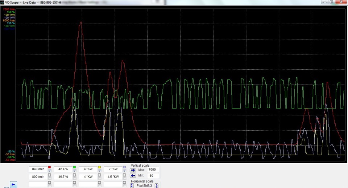Click the Vertical scale Min field -50

tap(153, 176)
